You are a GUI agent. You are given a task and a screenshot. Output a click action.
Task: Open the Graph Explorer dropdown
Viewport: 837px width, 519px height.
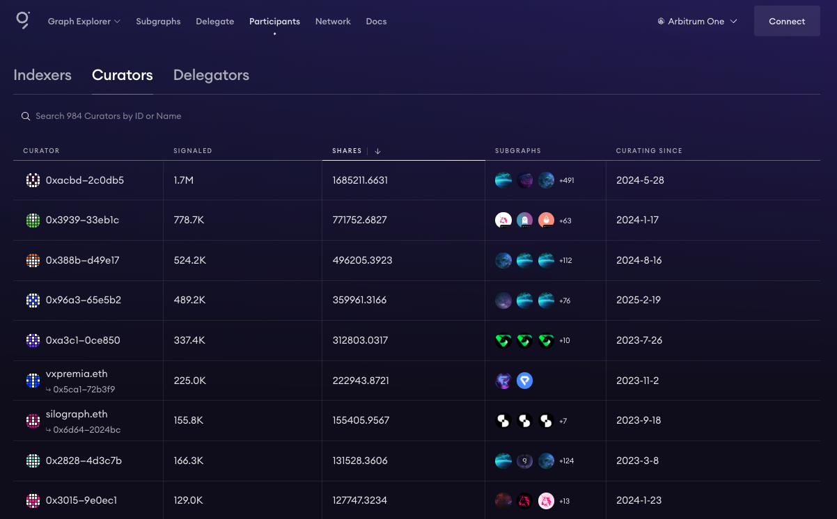[84, 22]
